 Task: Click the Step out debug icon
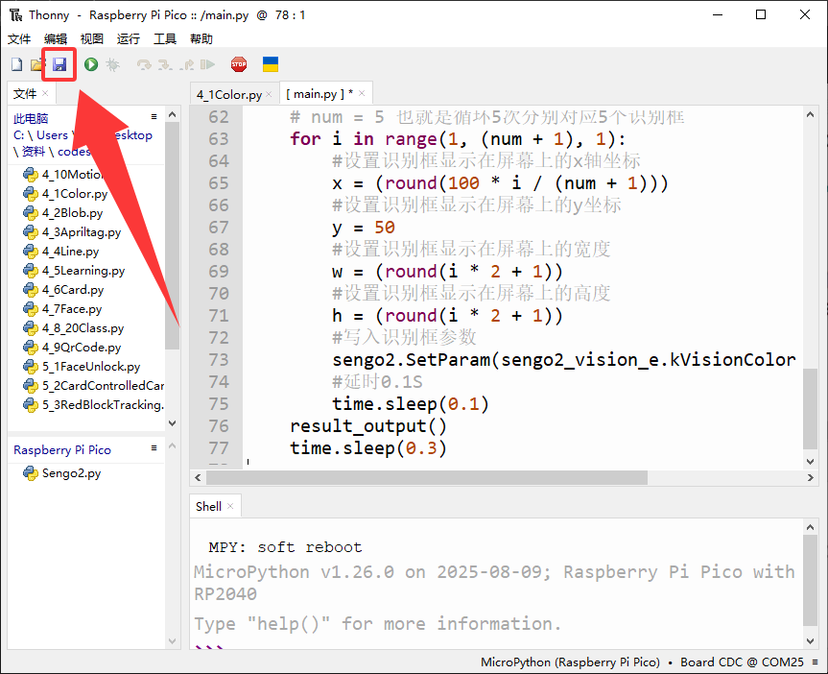[186, 64]
